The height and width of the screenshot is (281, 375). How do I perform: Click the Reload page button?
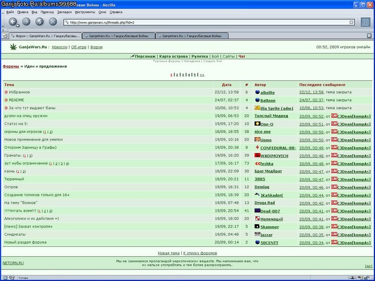pyautogui.click(x=40, y=22)
